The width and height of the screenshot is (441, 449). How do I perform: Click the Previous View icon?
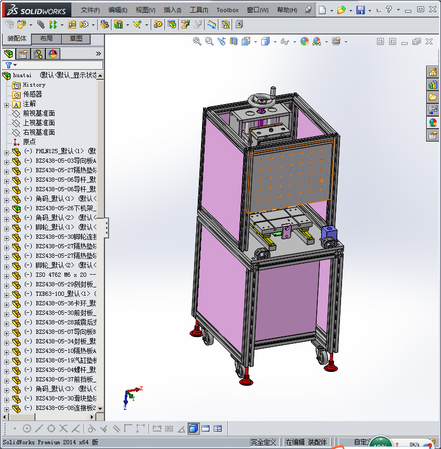tap(222, 41)
